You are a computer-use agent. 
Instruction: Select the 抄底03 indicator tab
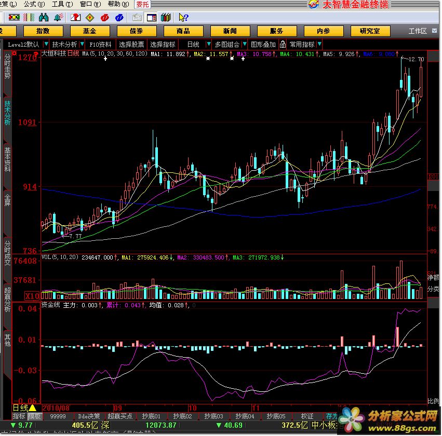click(213, 416)
